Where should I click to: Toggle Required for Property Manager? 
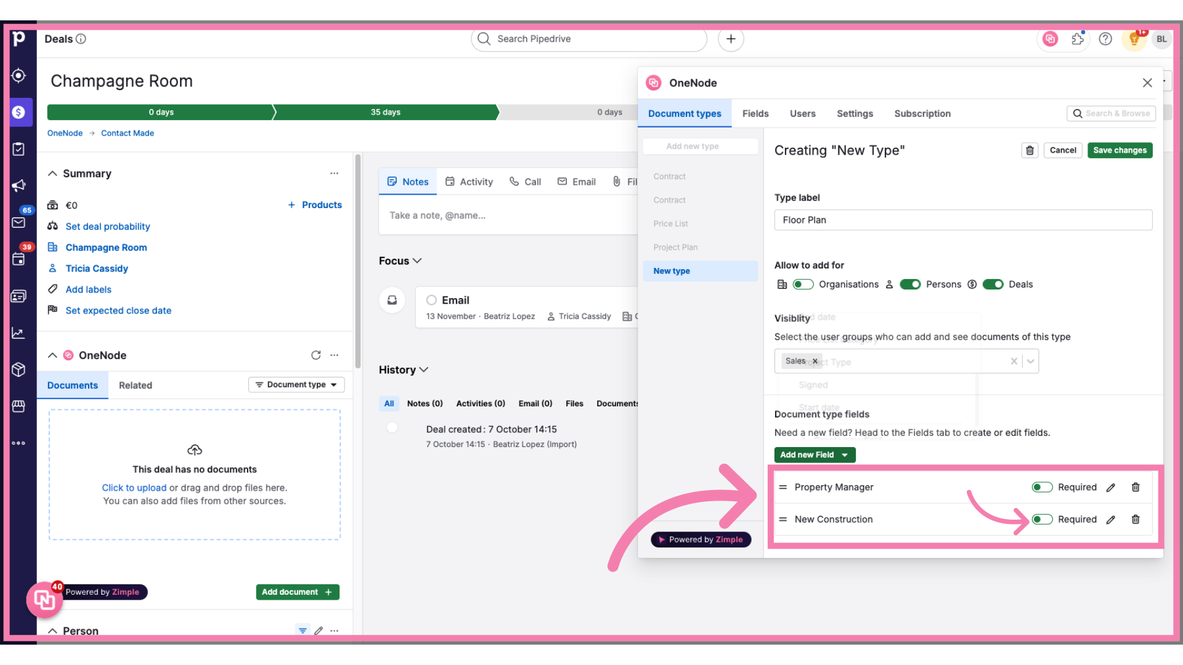(x=1042, y=487)
